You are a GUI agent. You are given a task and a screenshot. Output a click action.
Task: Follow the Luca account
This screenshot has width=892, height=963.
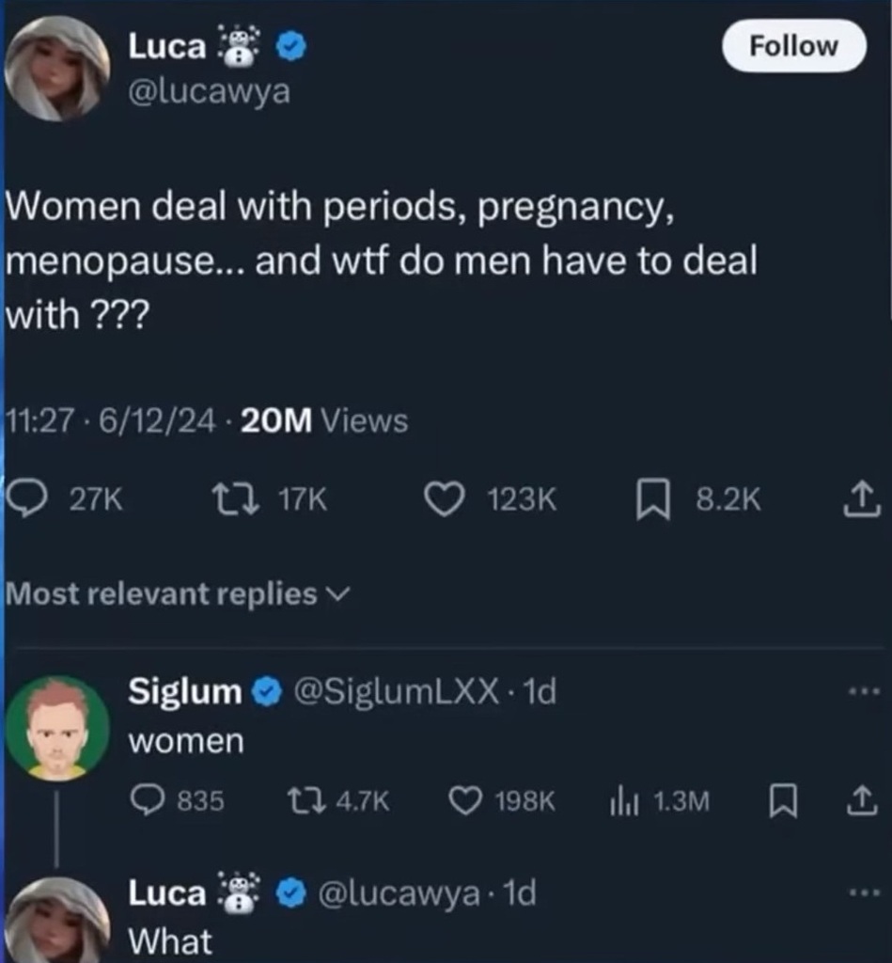pyautogui.click(x=793, y=46)
